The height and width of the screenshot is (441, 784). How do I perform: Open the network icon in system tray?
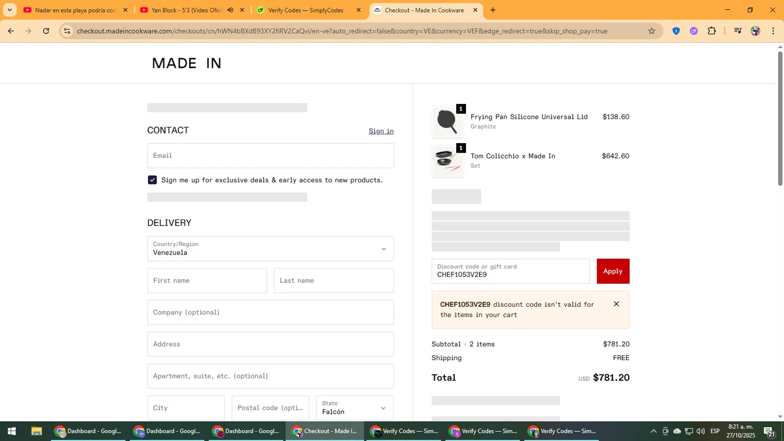click(689, 431)
